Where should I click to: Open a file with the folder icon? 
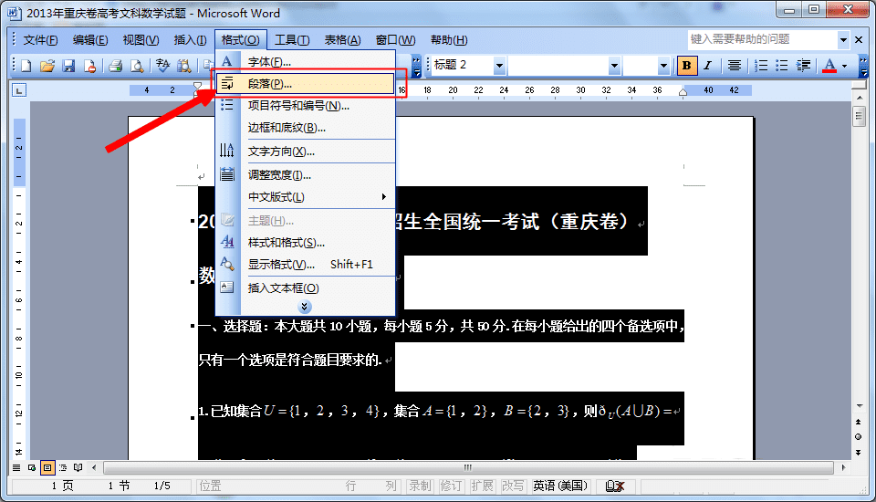click(x=47, y=66)
